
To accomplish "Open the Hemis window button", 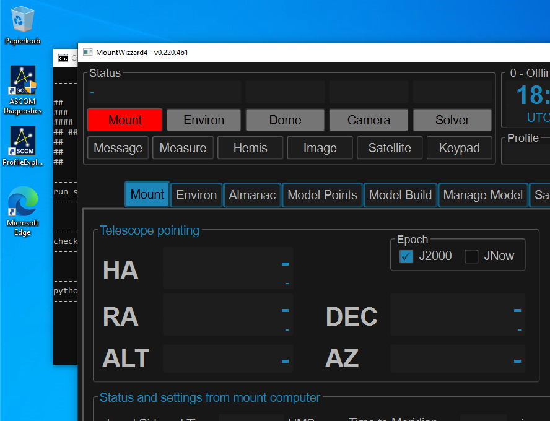I will 250,148.
